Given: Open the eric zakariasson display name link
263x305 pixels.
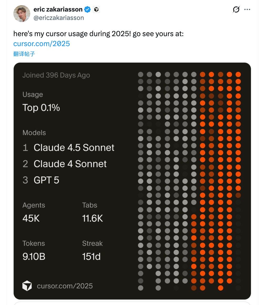Looking at the screenshot, I should point(58,10).
